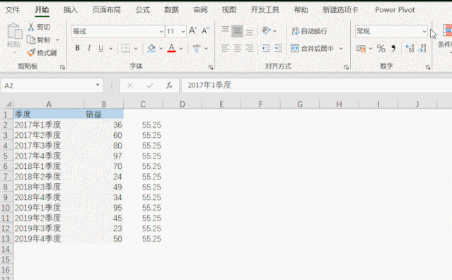Expand merge and center dropdown arrow

click(342, 48)
